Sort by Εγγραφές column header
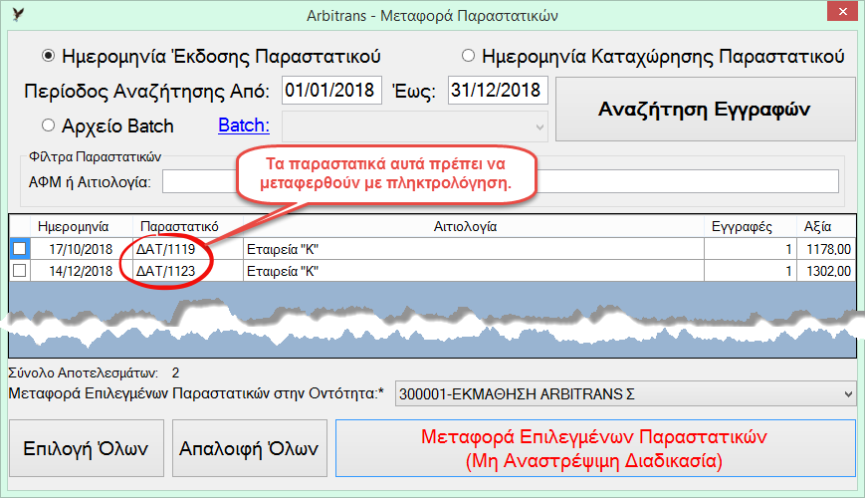The width and height of the screenshot is (865, 498). click(751, 226)
